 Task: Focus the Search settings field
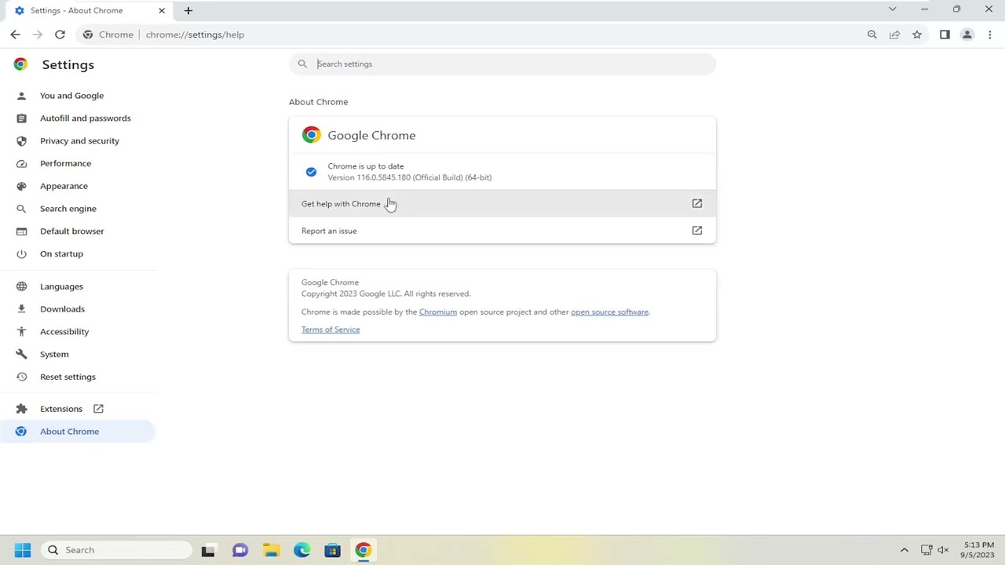click(502, 64)
